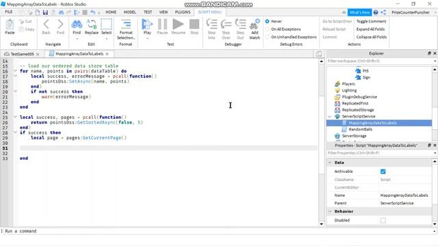The width and height of the screenshot is (438, 246).
Task: Click Go to Script Error
Action: coord(337,21)
